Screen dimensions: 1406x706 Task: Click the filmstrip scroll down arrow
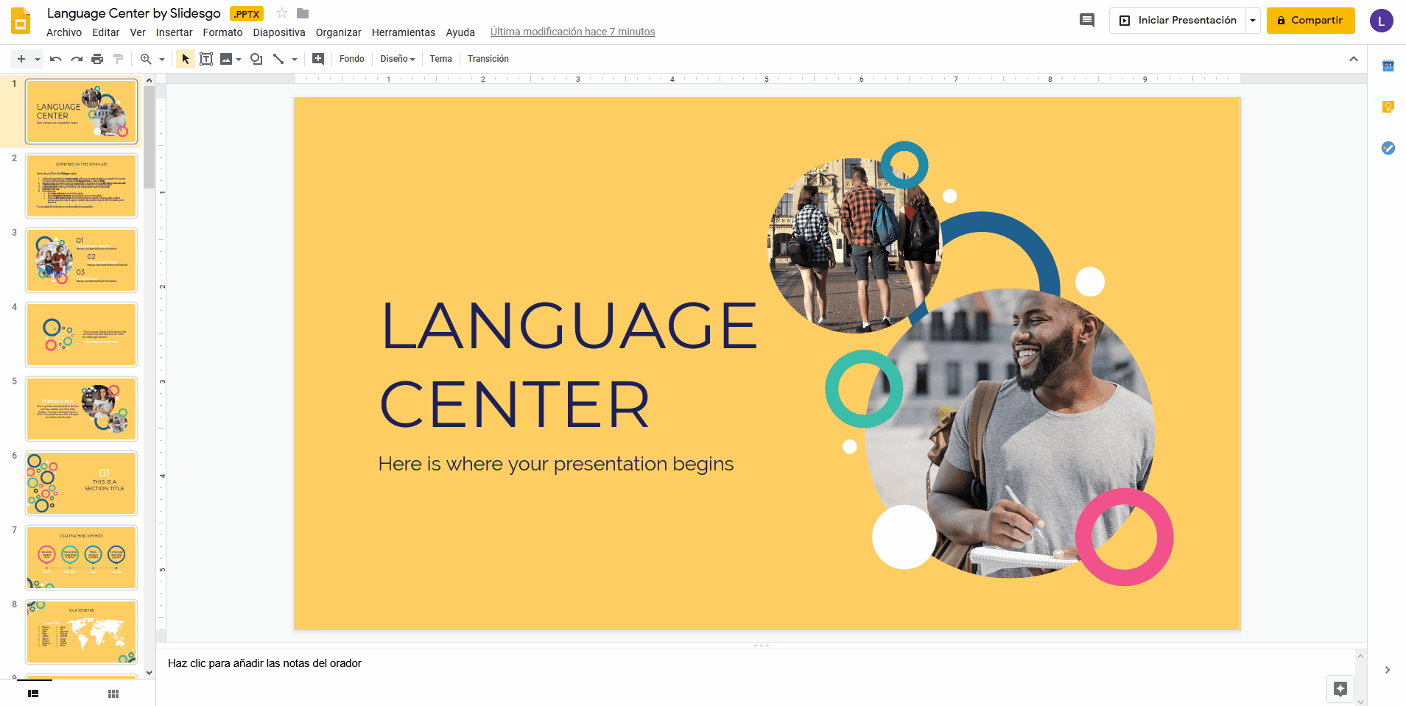(x=150, y=672)
